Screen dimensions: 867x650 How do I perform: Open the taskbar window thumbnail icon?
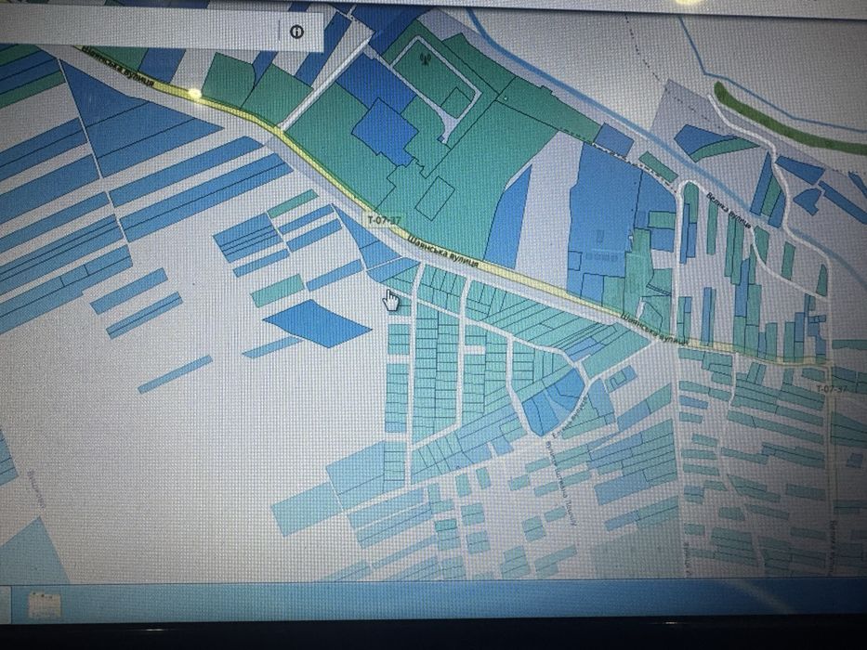[45, 604]
